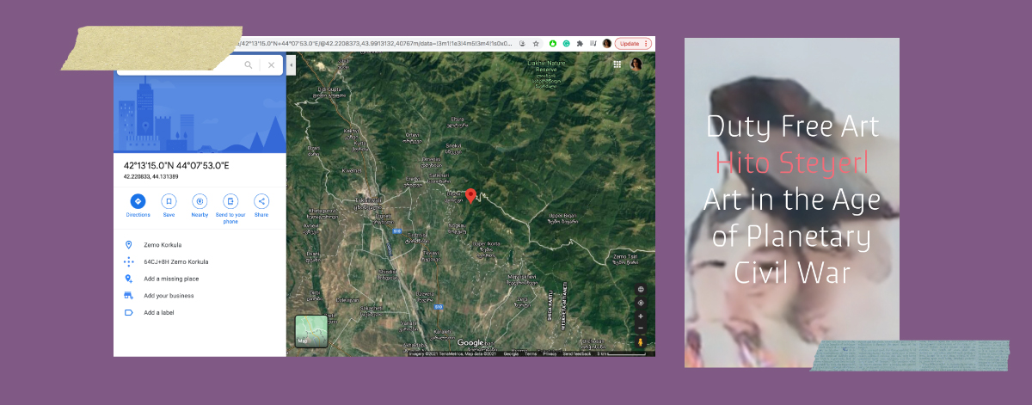Choose Add your business
Screen dimensions: 1032x405
pos(169,296)
